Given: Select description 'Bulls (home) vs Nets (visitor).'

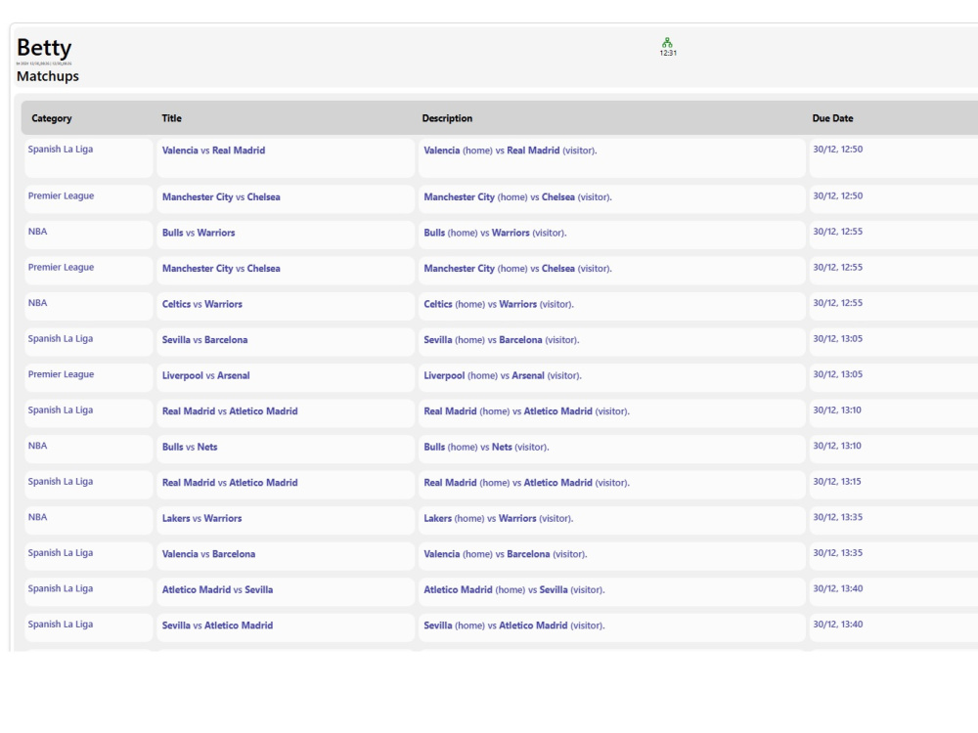Looking at the screenshot, I should [x=486, y=447].
